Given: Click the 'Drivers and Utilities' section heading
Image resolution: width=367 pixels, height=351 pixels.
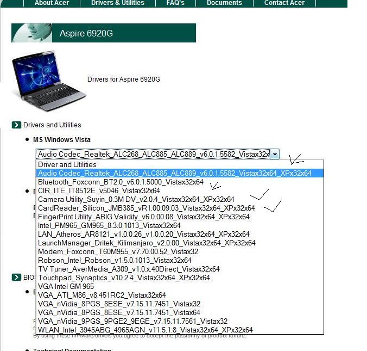Looking at the screenshot, I should 52,125.
